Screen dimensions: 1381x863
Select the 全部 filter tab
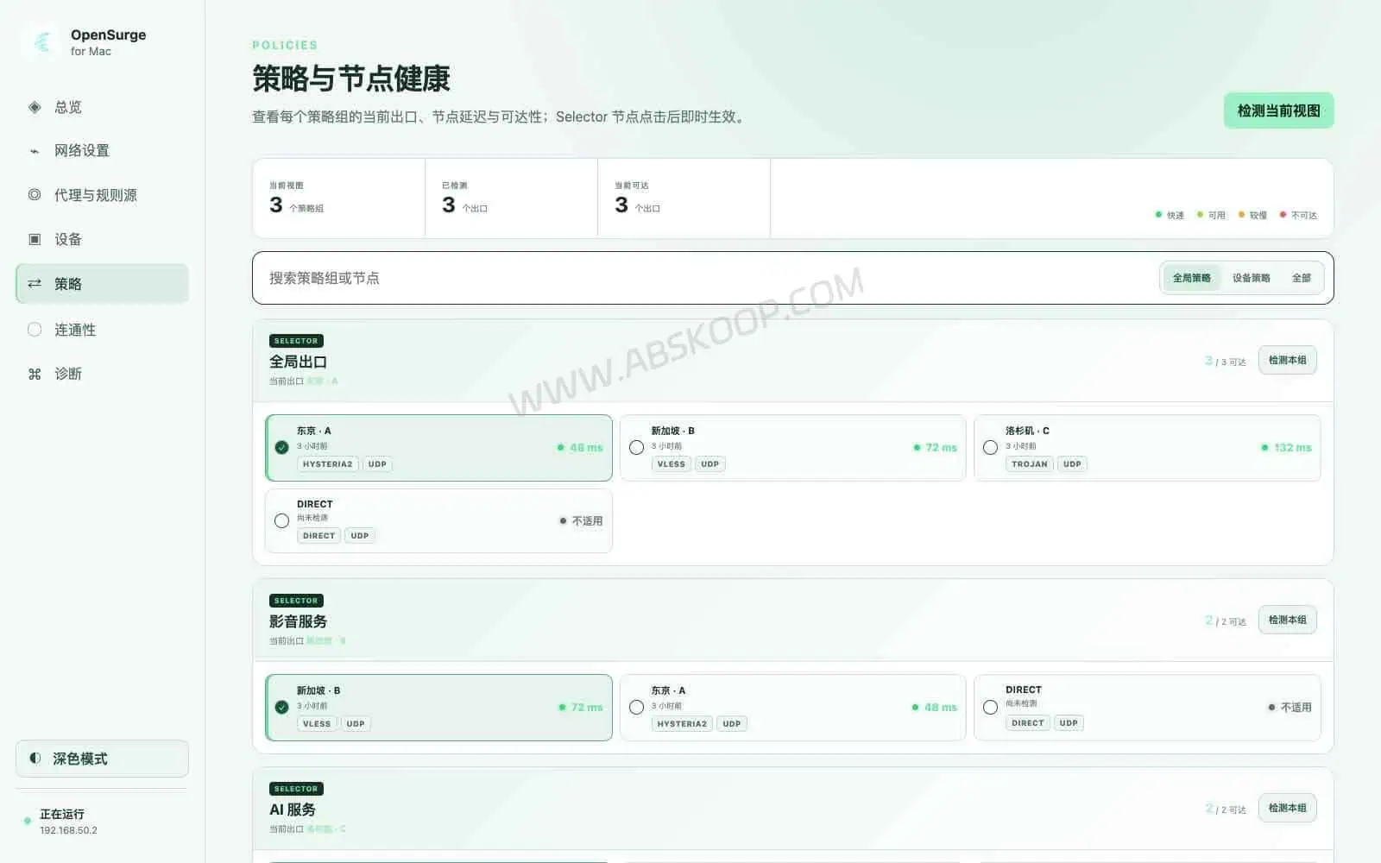[x=1301, y=278]
